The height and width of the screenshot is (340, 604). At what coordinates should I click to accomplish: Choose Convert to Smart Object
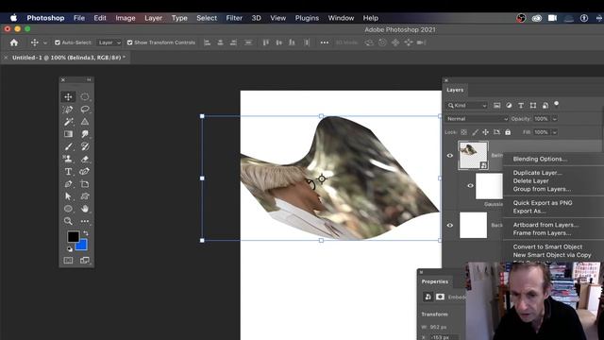(x=547, y=246)
